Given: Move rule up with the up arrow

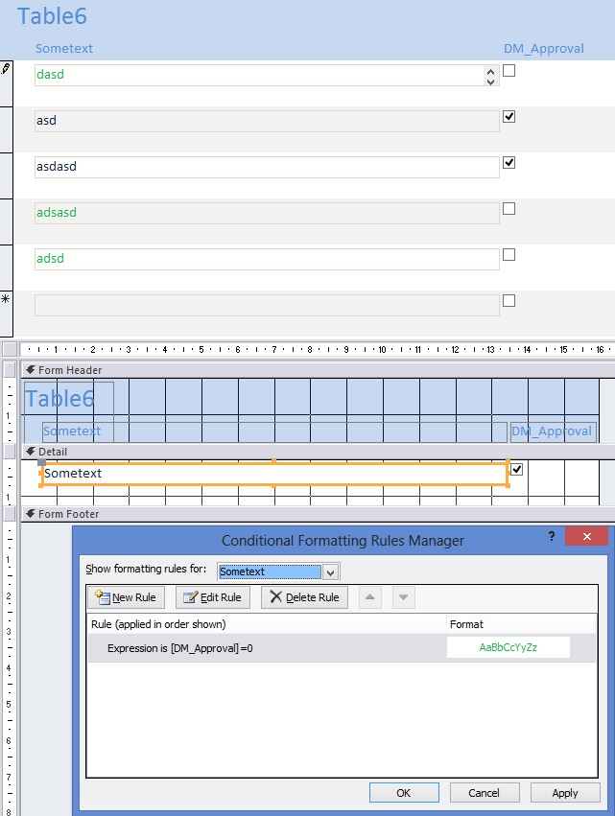Looking at the screenshot, I should click(x=369, y=597).
